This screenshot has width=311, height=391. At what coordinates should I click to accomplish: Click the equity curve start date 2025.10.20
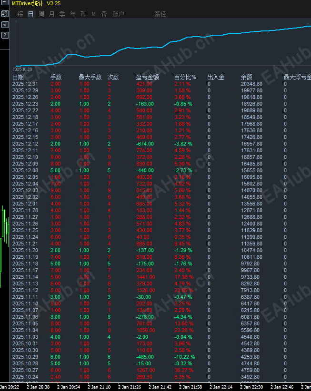click(x=22, y=69)
